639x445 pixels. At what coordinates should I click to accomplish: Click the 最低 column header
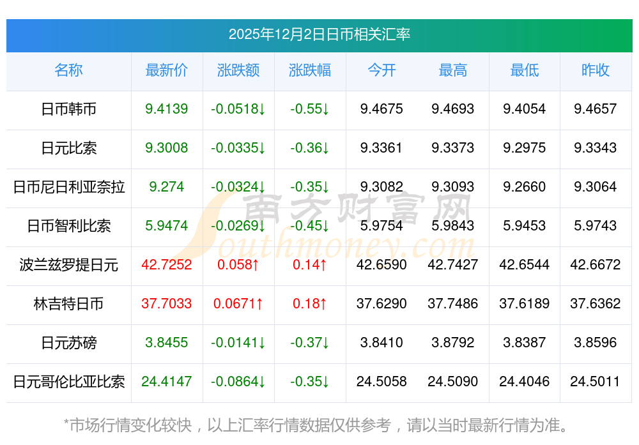[525, 70]
